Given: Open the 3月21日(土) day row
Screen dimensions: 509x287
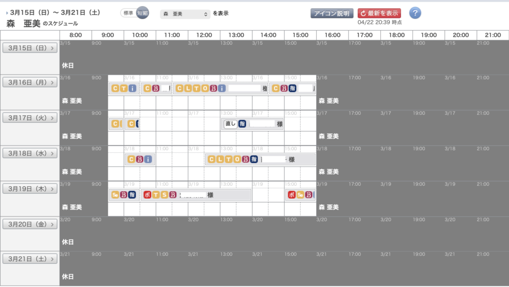Looking at the screenshot, I should (30, 259).
